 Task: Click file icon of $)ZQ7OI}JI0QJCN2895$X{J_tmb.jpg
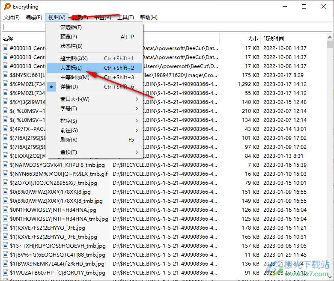point(6,183)
